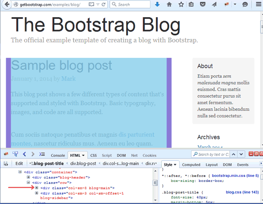Viewport: 263px width, 204px height.
Task: Go back in Firebug panel history
Action: (25, 154)
